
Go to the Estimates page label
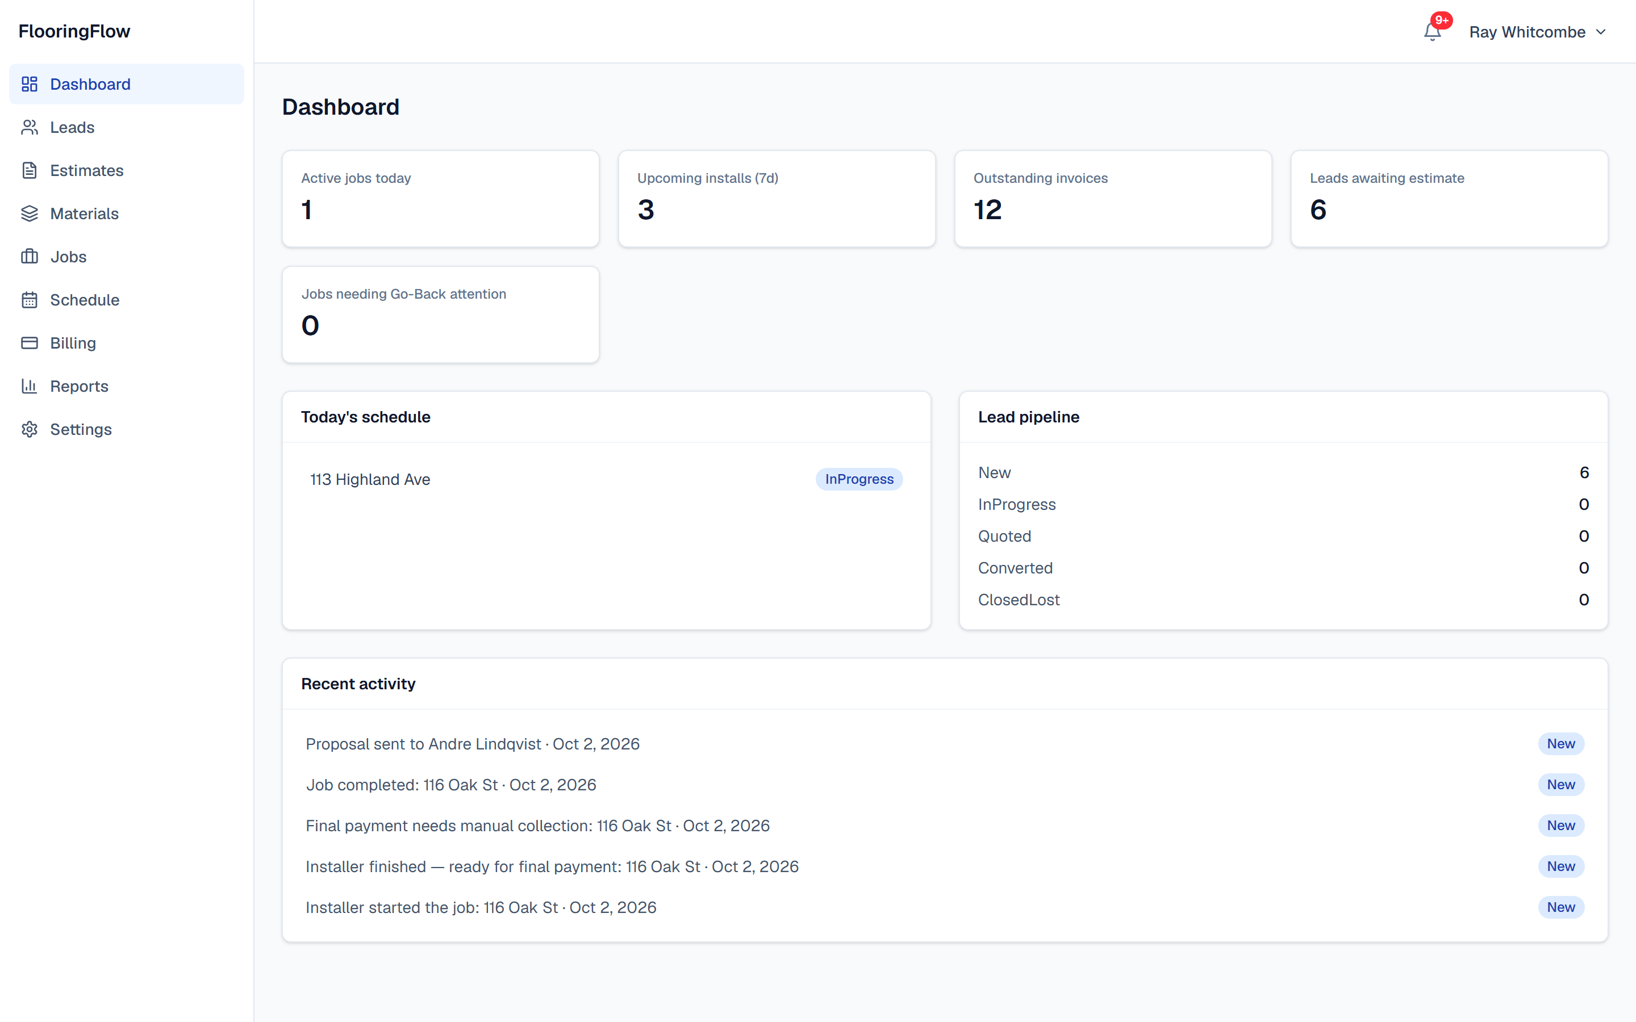tap(86, 170)
